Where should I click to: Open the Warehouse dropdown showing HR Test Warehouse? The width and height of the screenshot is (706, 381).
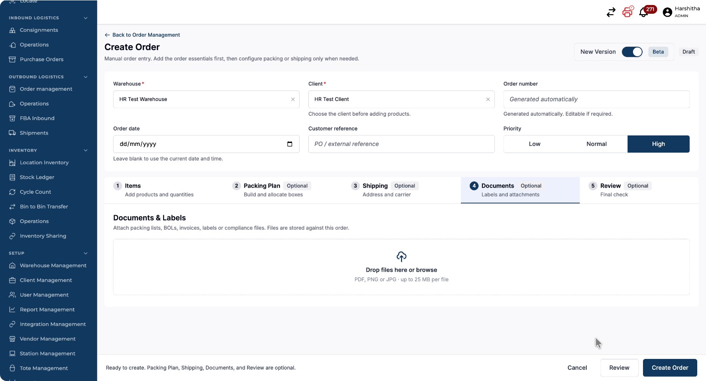[x=206, y=99]
